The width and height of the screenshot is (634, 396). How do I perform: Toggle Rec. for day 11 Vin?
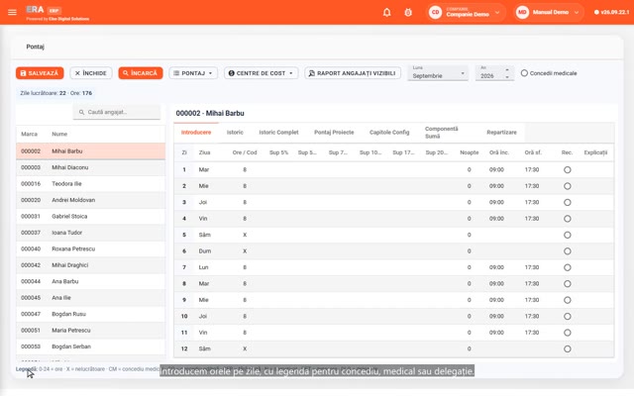[568, 333]
